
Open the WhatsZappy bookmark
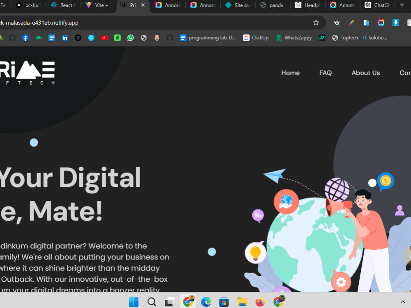[x=294, y=38]
